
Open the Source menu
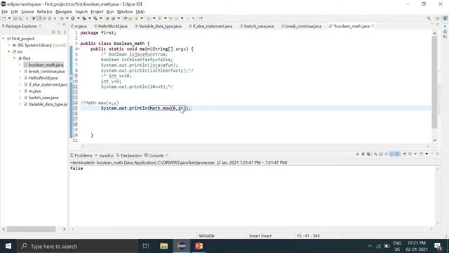pos(27,11)
